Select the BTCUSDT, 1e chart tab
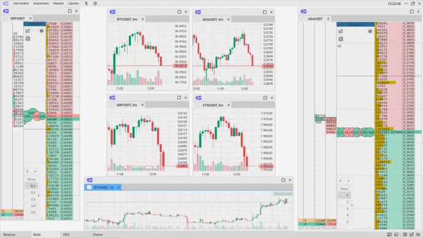This screenshot has height=238, width=423. (104, 187)
